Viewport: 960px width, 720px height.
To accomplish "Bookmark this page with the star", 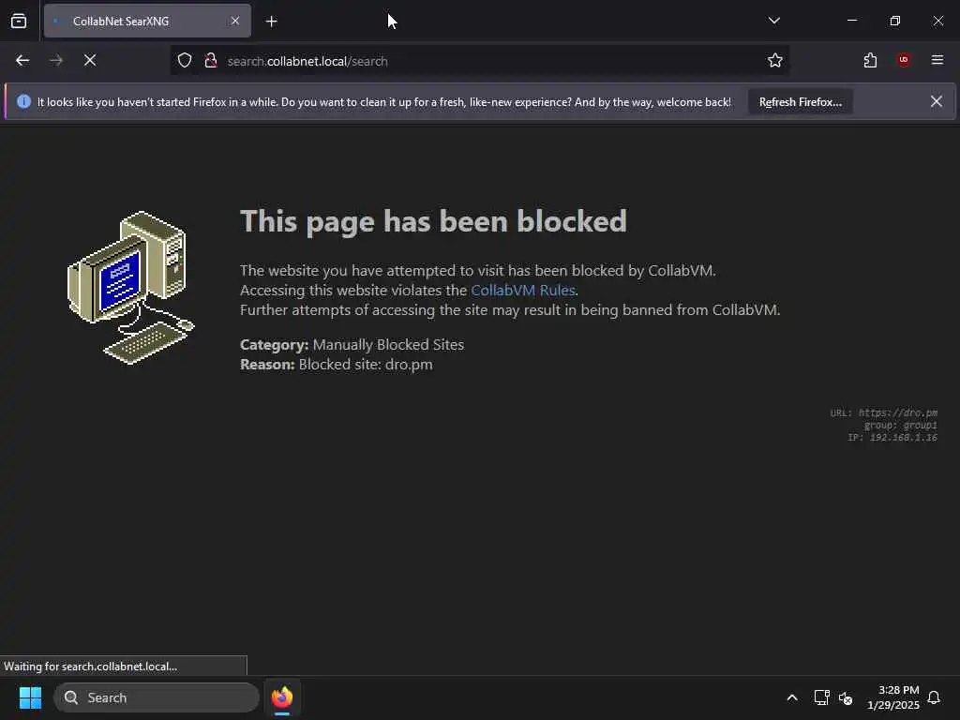I will coord(775,61).
